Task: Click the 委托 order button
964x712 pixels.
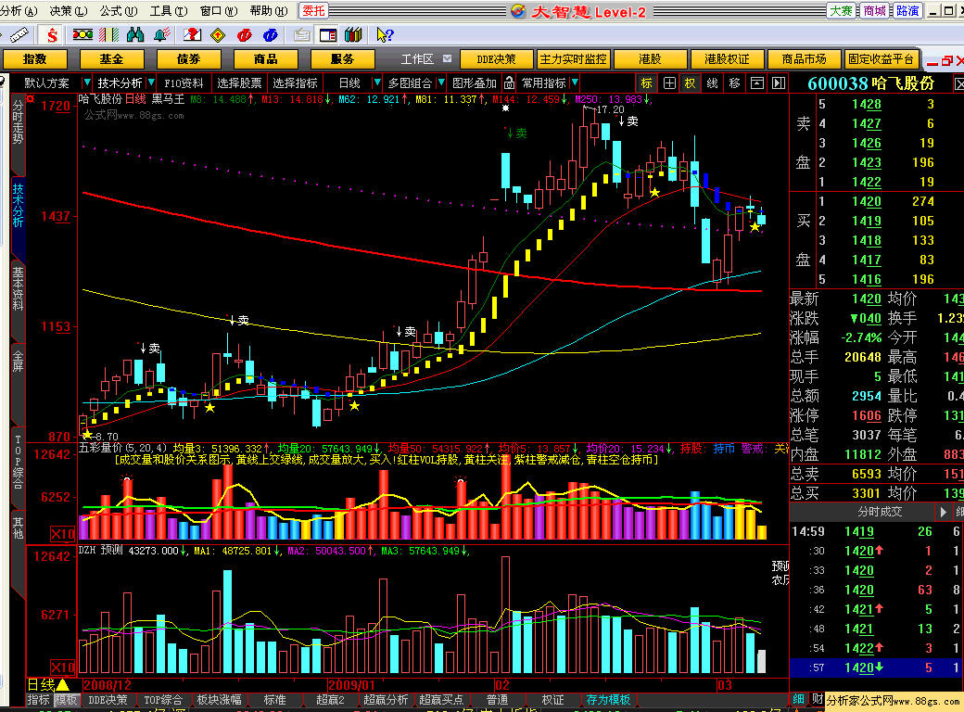Action: point(313,11)
